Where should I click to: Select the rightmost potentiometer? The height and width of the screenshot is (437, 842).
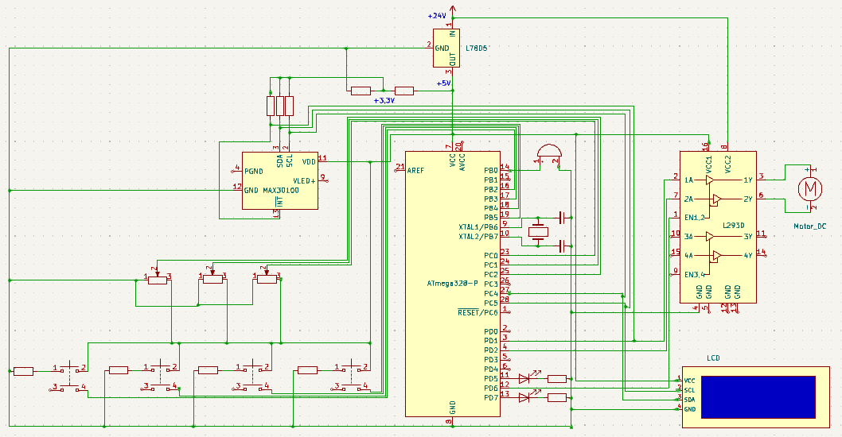[267, 278]
